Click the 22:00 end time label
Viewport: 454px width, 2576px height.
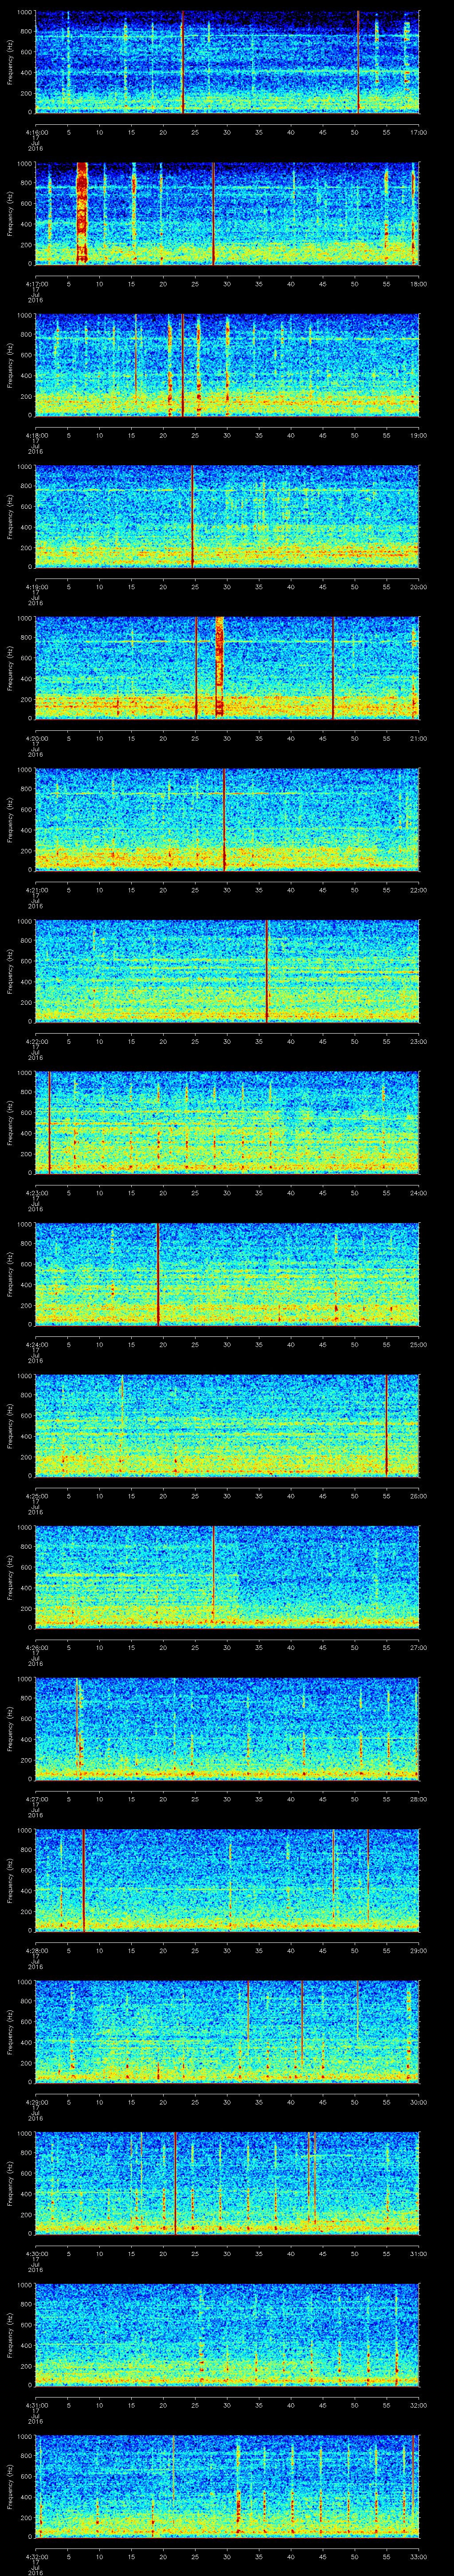pyautogui.click(x=418, y=890)
